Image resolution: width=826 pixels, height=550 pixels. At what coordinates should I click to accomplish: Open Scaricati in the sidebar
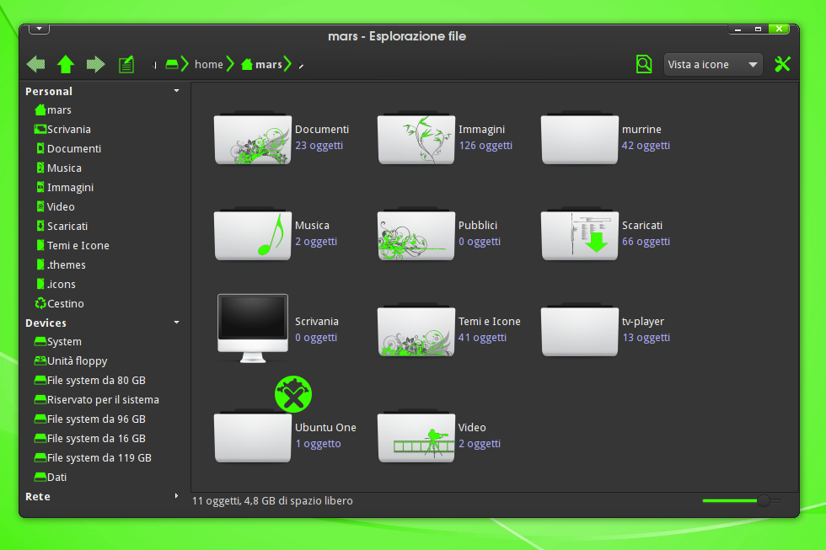click(x=62, y=227)
